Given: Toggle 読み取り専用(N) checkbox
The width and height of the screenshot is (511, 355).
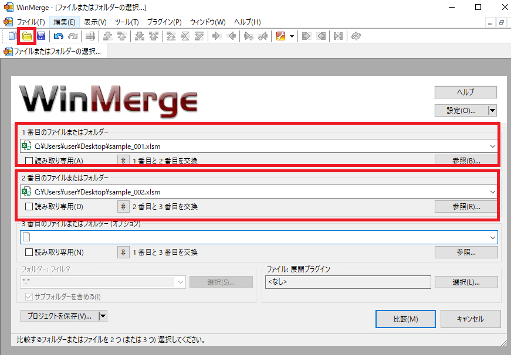Looking at the screenshot, I should (29, 252).
